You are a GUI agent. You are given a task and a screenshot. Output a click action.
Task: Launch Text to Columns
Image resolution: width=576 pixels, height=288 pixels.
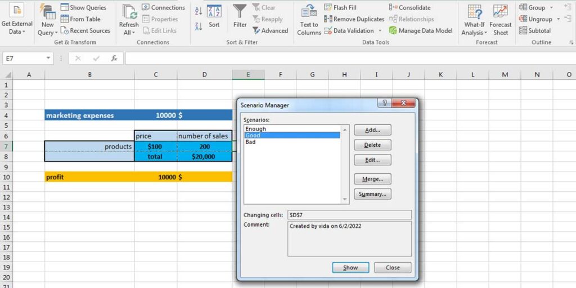point(309,20)
